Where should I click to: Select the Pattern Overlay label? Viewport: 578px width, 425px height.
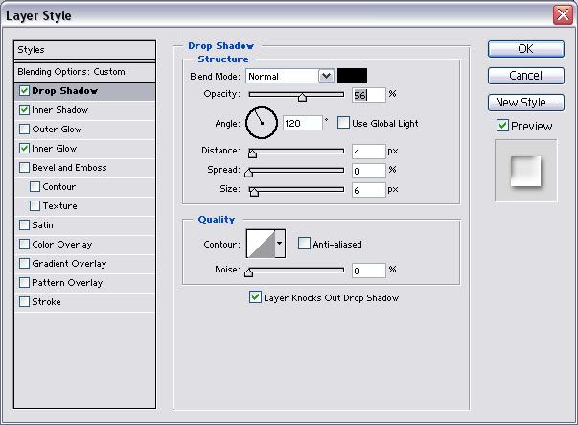pos(67,283)
